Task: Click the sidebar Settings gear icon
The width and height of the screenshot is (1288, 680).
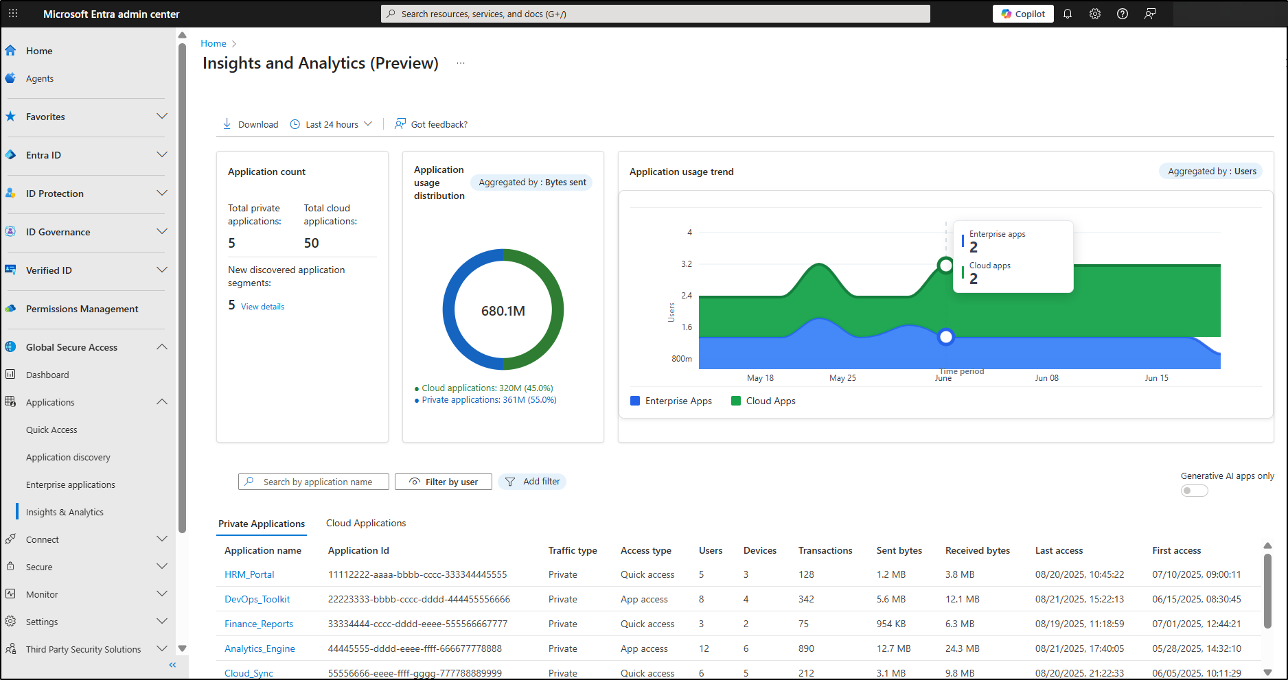Action: pyautogui.click(x=10, y=622)
